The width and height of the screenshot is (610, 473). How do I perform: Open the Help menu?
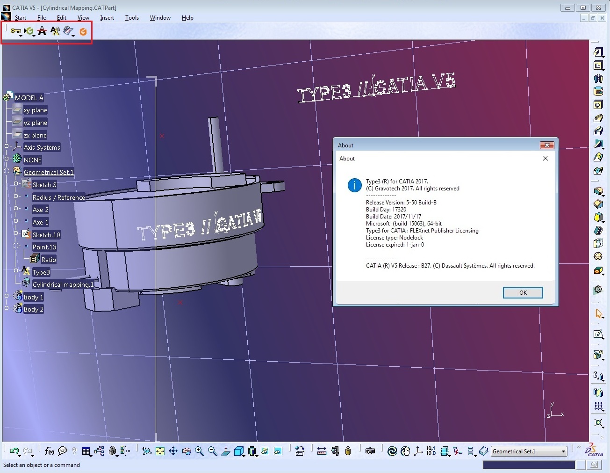pyautogui.click(x=187, y=18)
